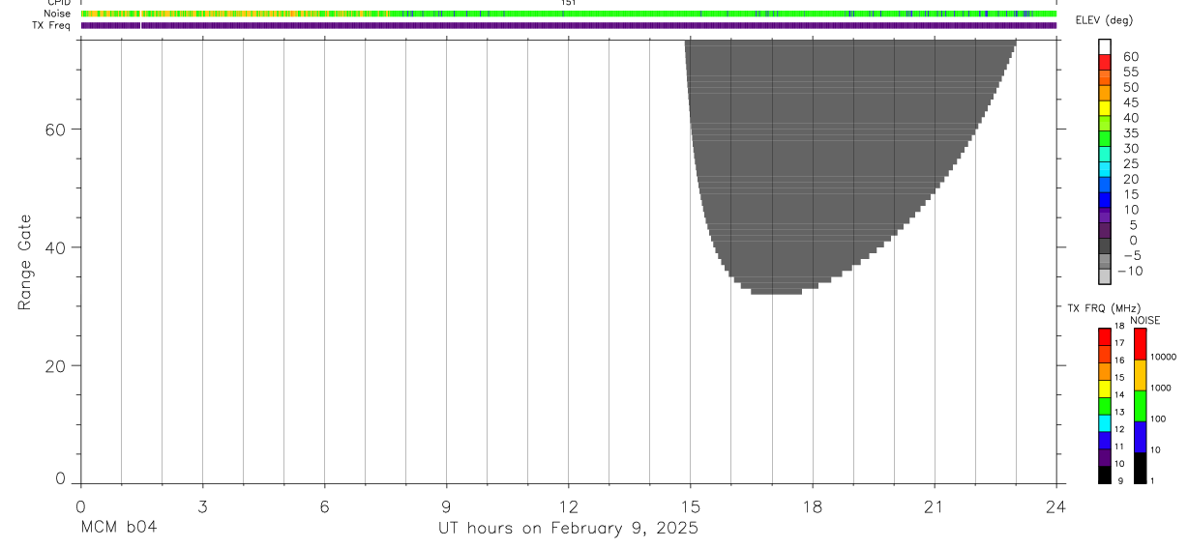Click the 'ELEV (deg)' colorbar title

1104,21
